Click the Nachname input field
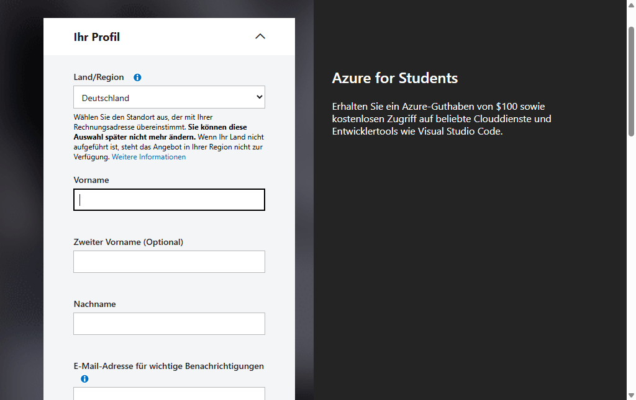This screenshot has width=636, height=400. tap(169, 324)
